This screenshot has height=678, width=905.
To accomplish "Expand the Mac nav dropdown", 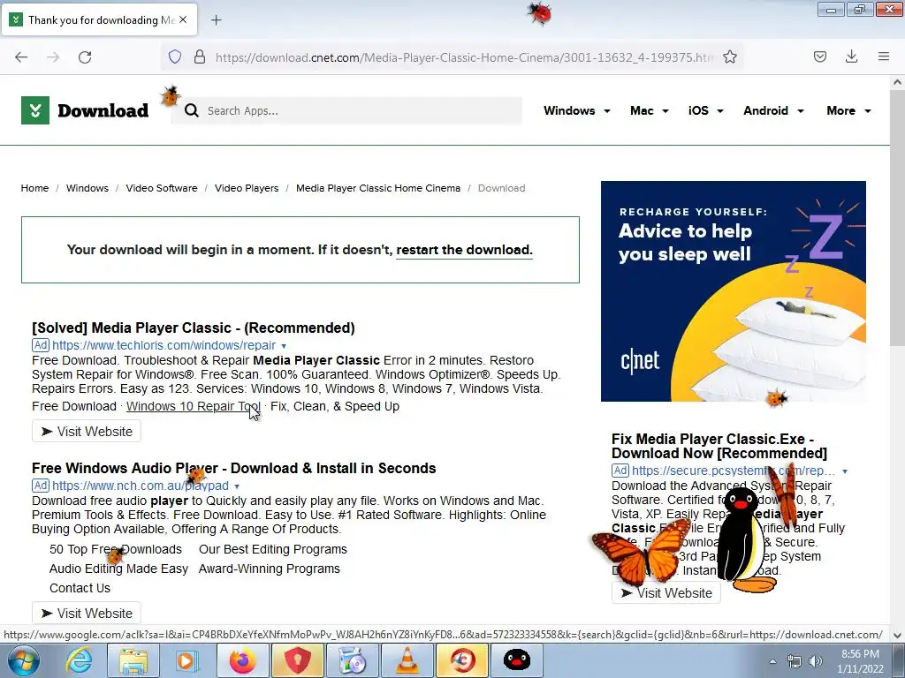I will [650, 110].
